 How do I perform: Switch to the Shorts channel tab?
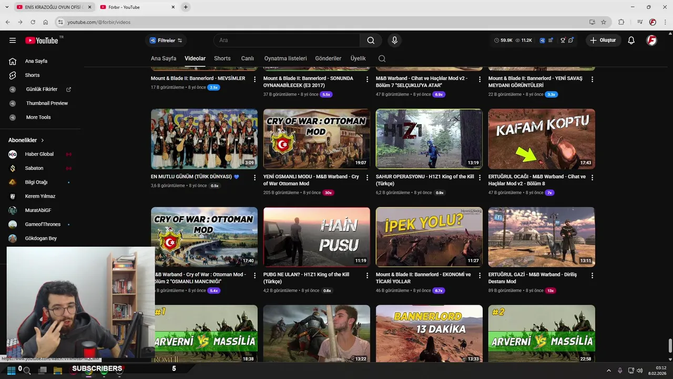[x=222, y=58]
